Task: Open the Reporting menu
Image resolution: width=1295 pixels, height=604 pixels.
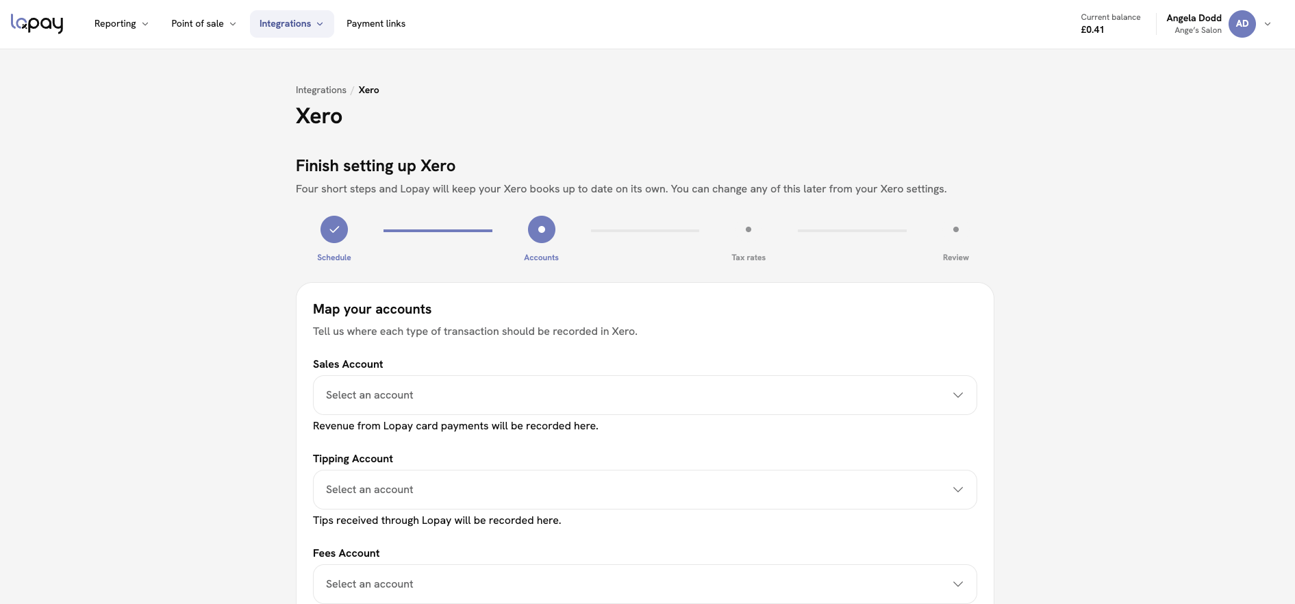Action: click(x=121, y=24)
